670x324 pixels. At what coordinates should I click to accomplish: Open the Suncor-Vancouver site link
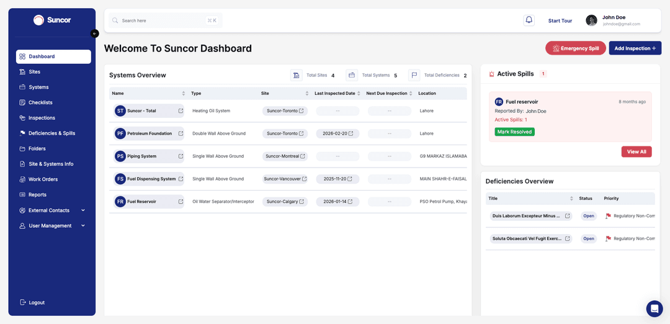[x=285, y=179]
